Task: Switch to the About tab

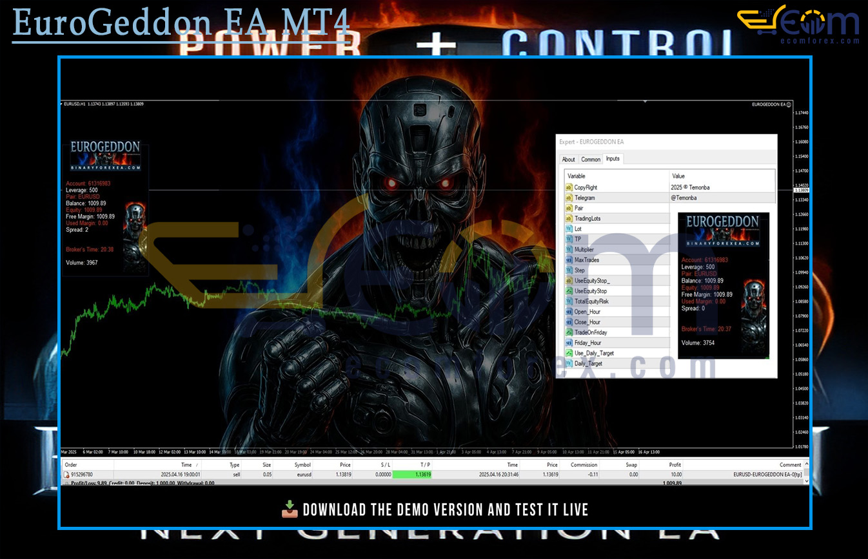Action: (x=568, y=159)
